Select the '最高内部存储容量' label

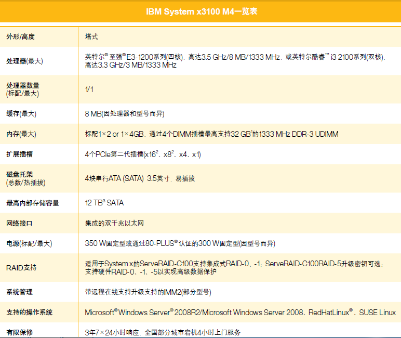(x=33, y=203)
